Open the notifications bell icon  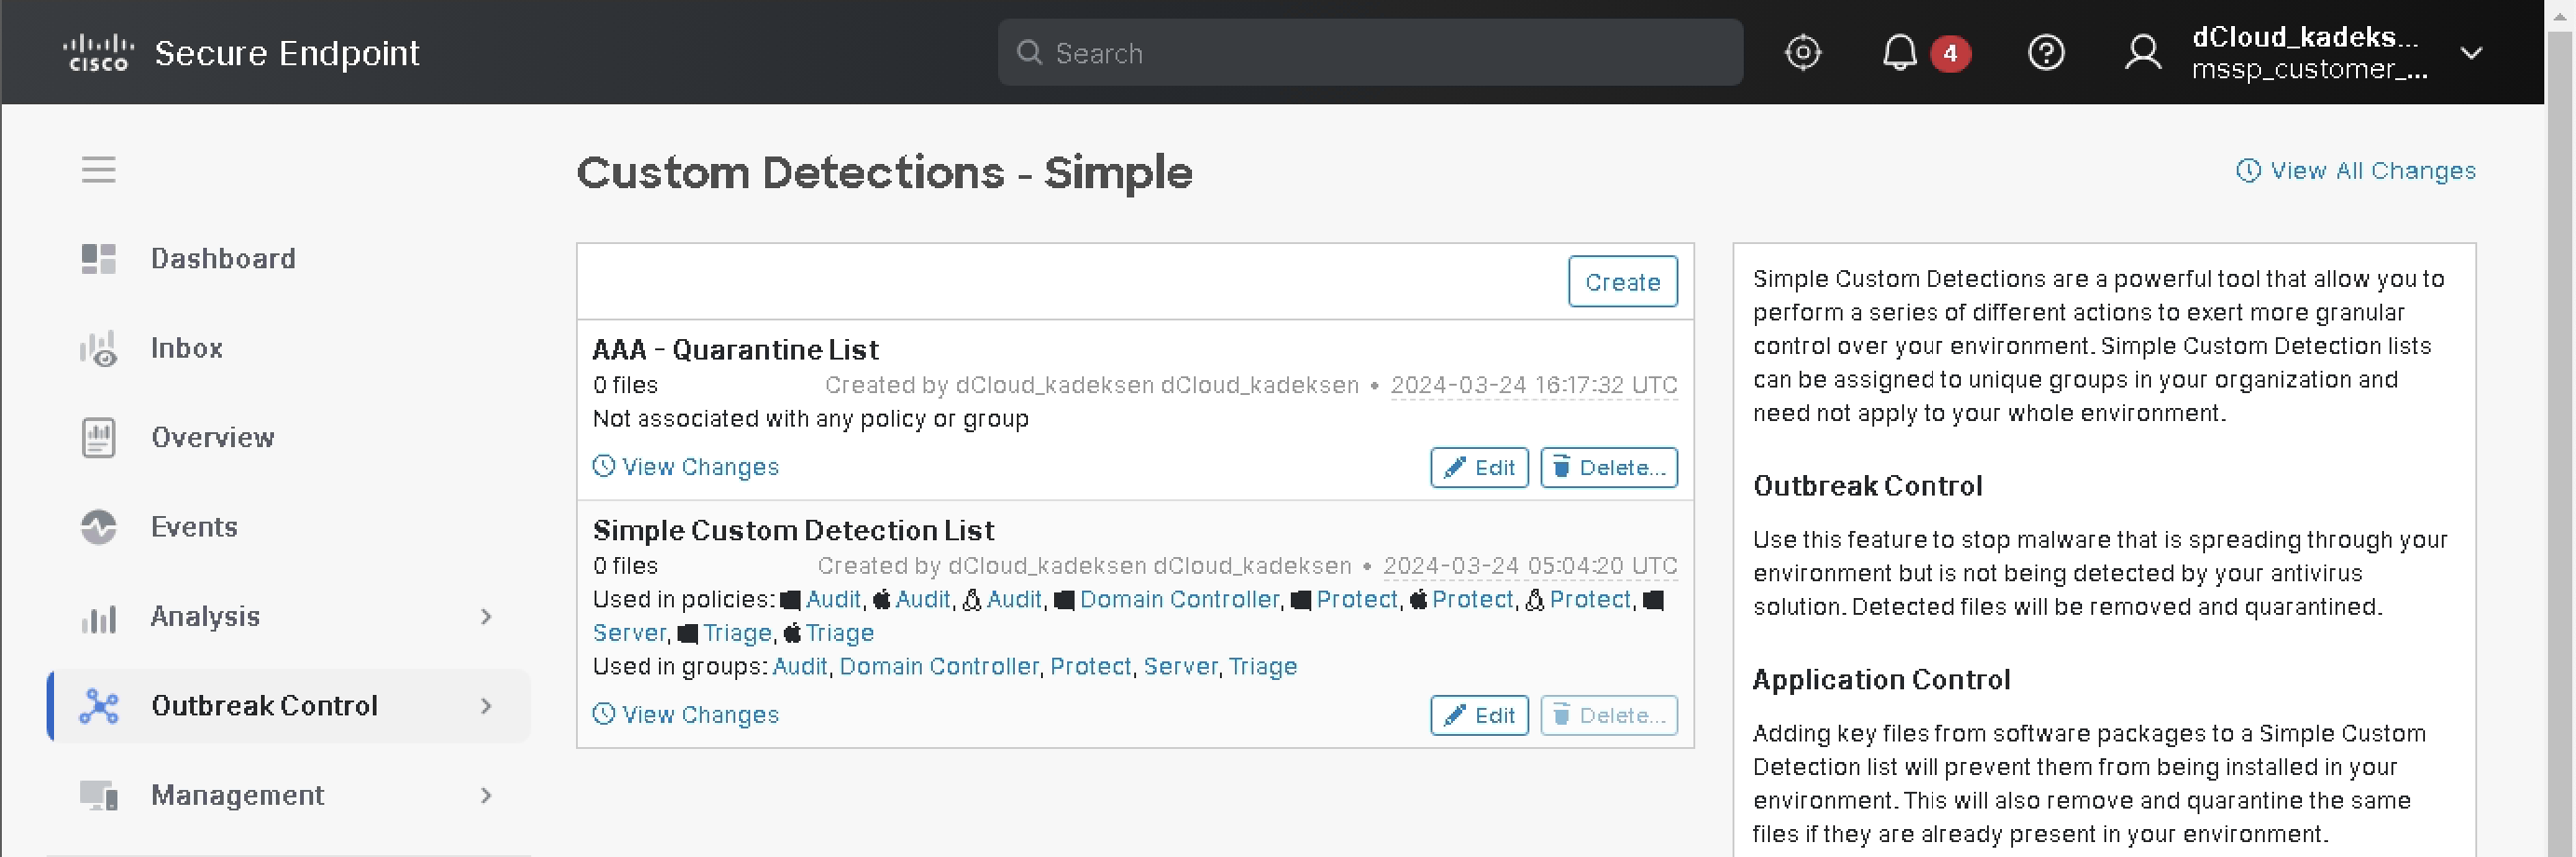click(x=1899, y=53)
